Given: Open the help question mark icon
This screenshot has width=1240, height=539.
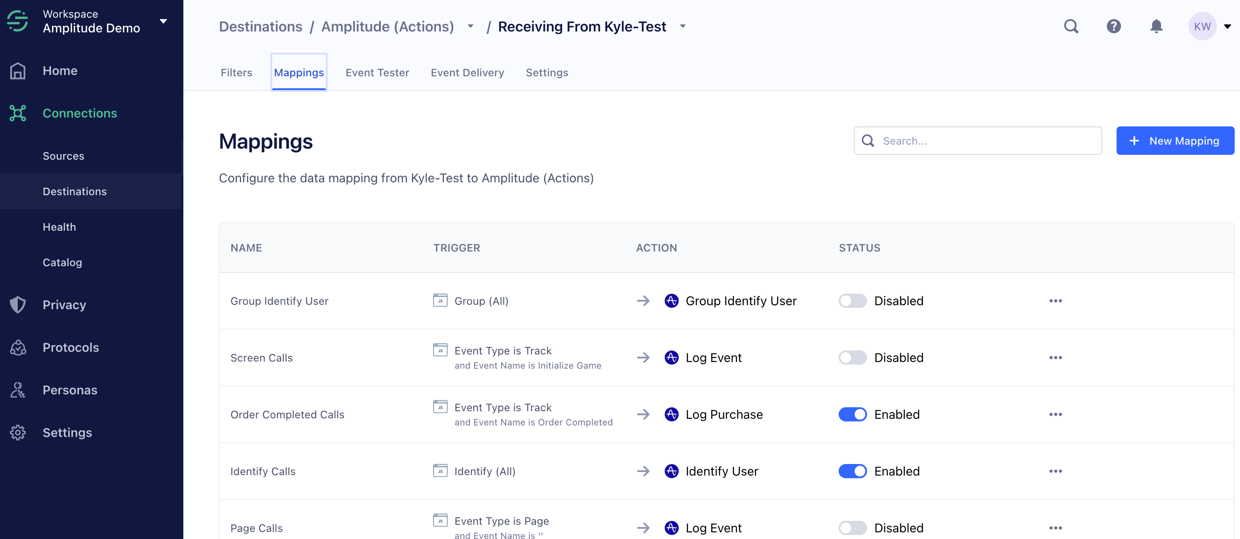Looking at the screenshot, I should point(1113,26).
